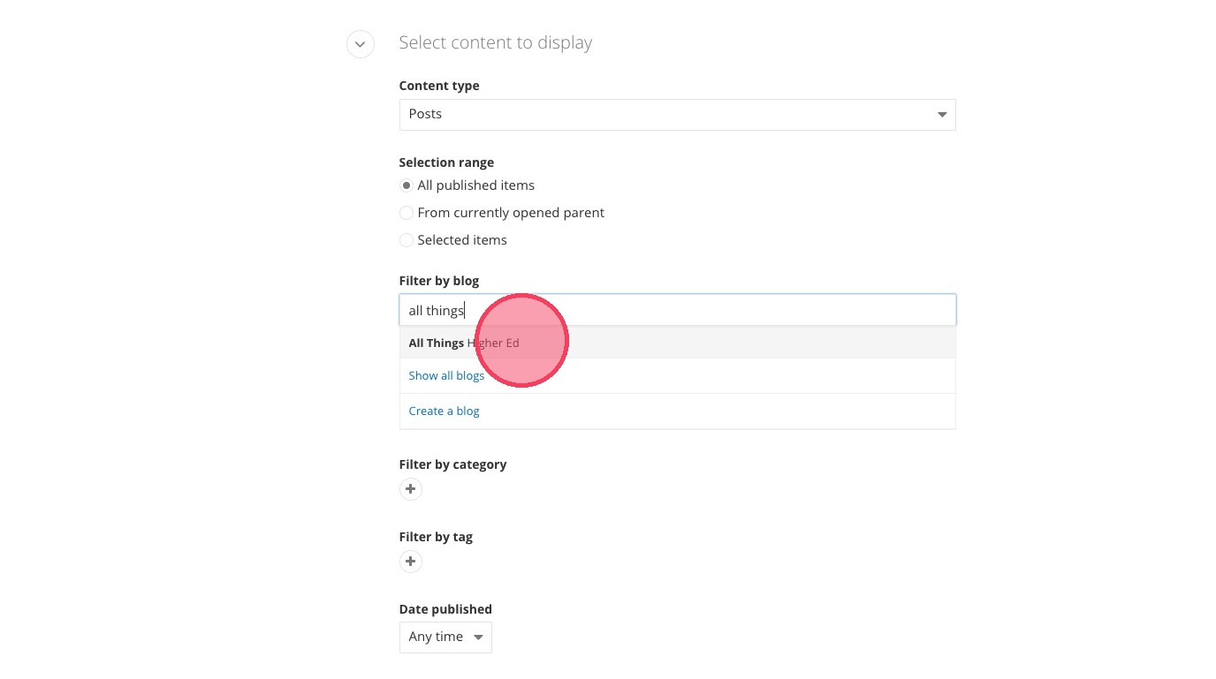Select the Selected items radio button
The width and height of the screenshot is (1216, 679).
(407, 240)
